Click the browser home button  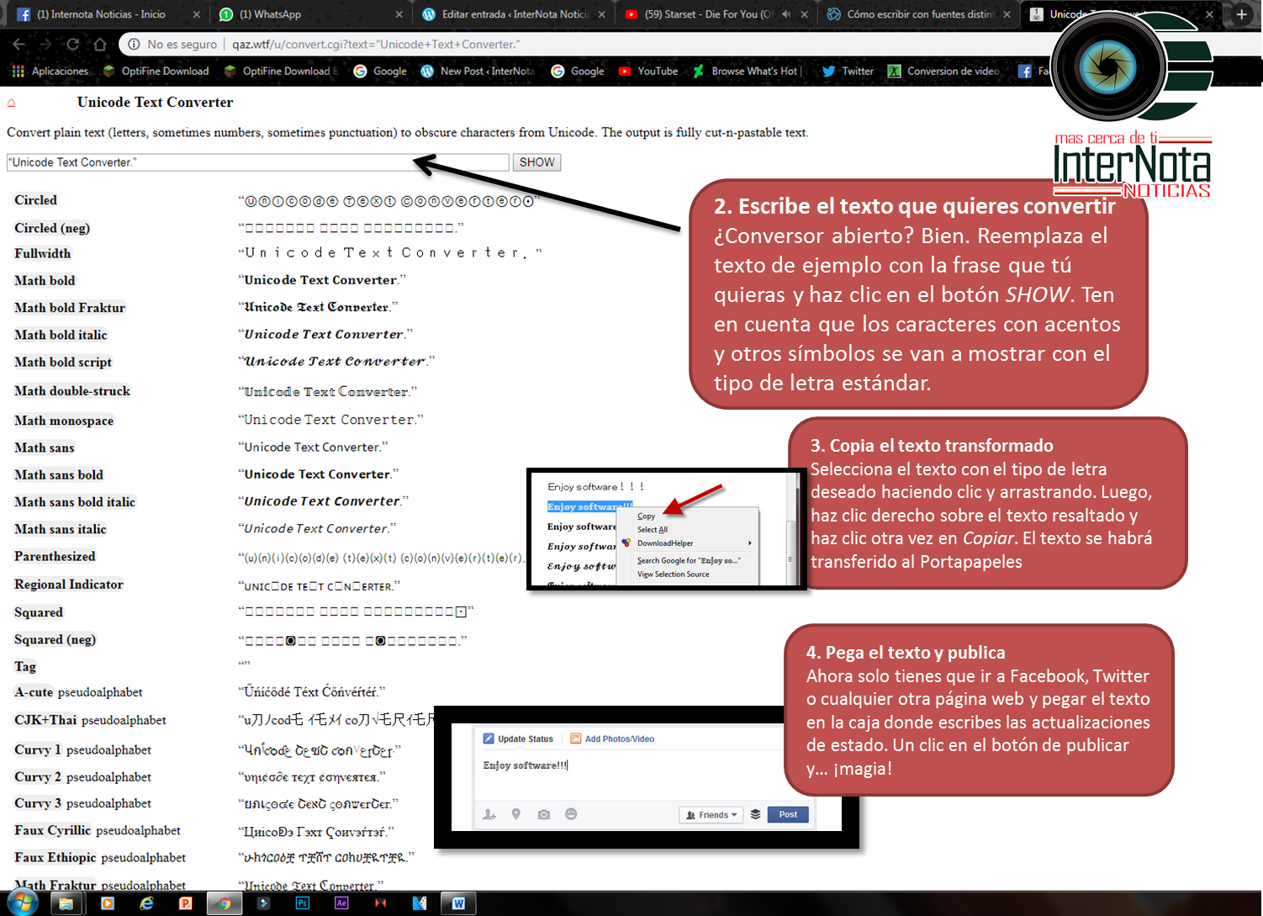tap(100, 45)
